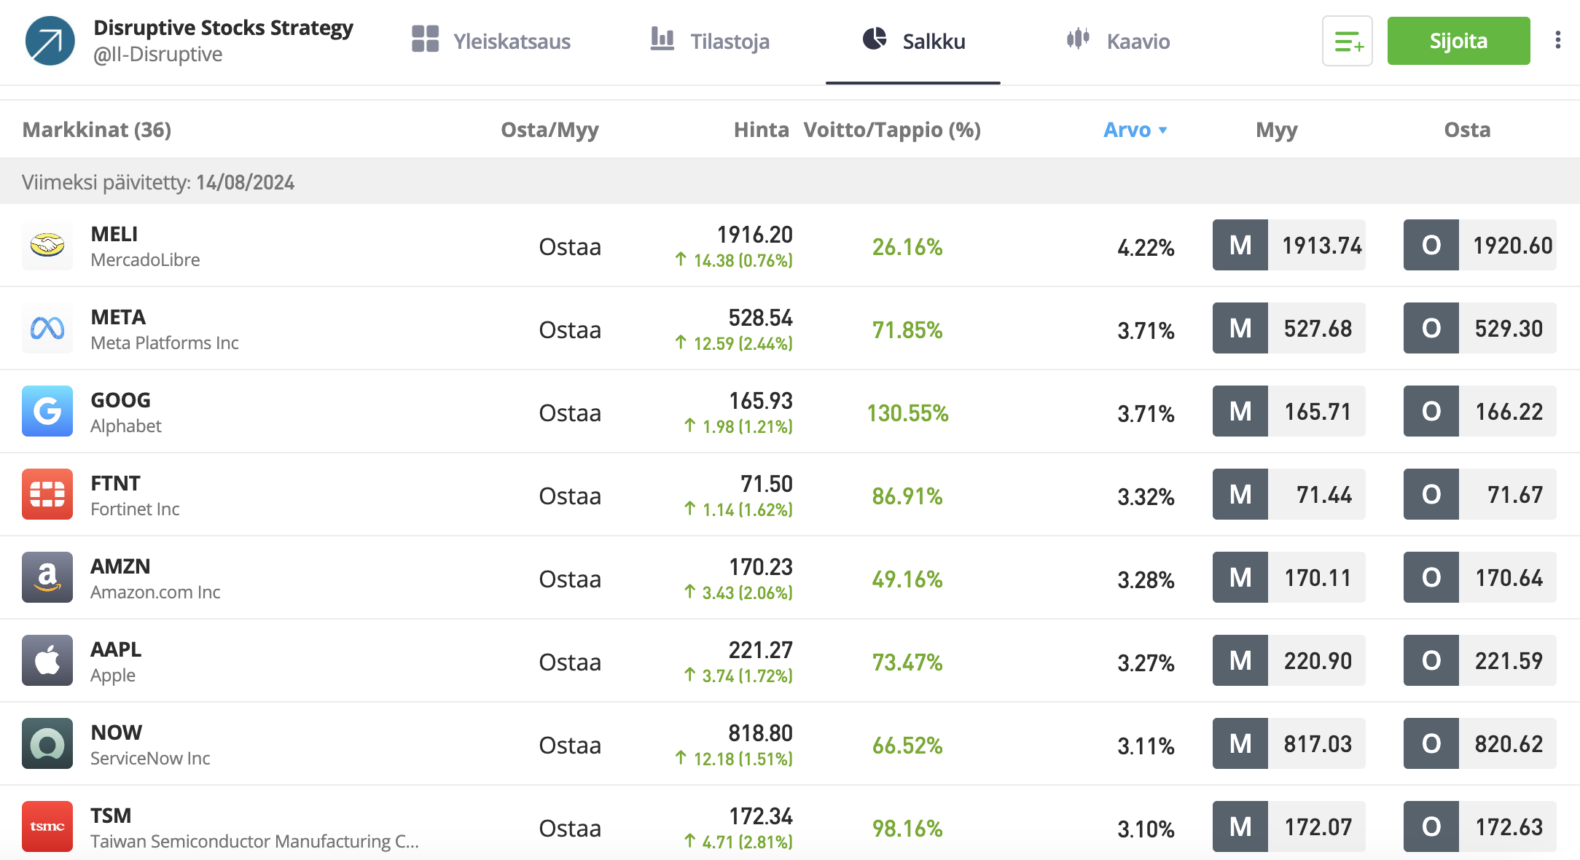Click the Salkku pie chart icon
This screenshot has width=1580, height=860.
(x=875, y=39)
